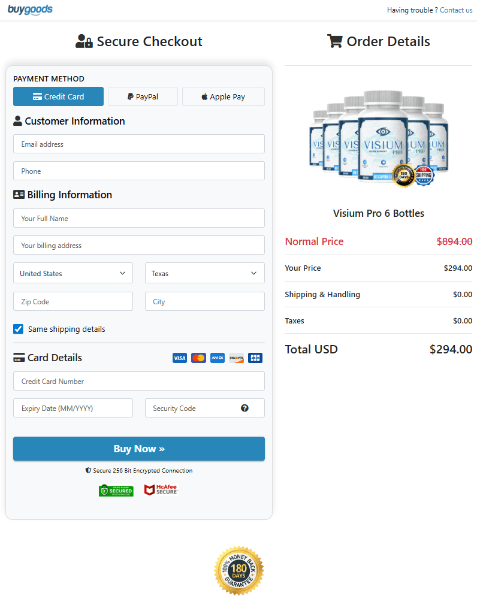
Task: Click the 180 days money back seal
Action: pyautogui.click(x=238, y=570)
